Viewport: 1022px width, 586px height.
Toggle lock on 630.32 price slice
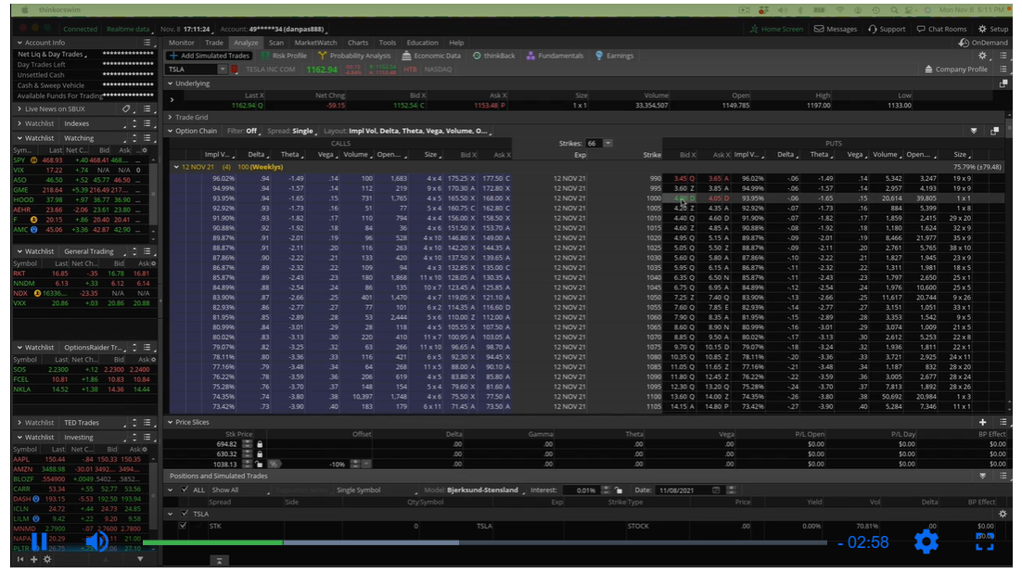click(260, 453)
